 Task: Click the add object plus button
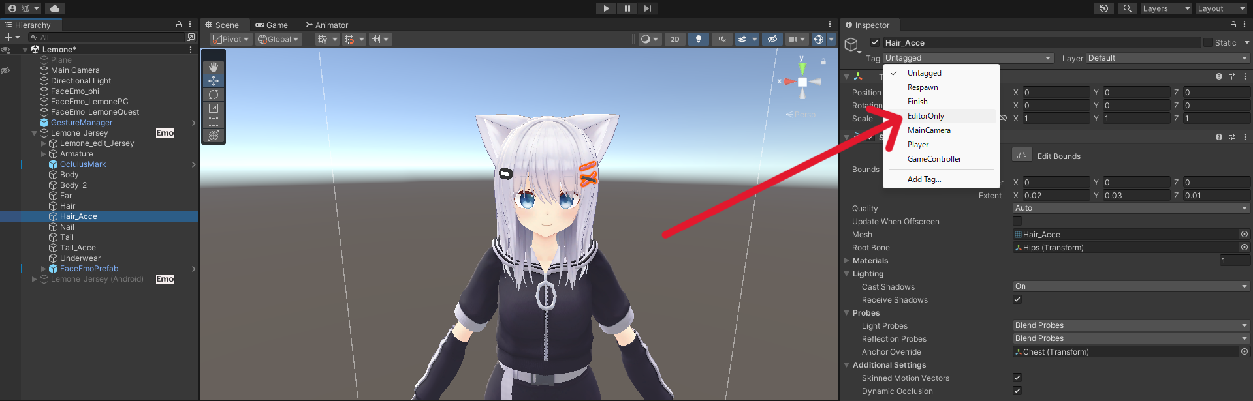8,37
